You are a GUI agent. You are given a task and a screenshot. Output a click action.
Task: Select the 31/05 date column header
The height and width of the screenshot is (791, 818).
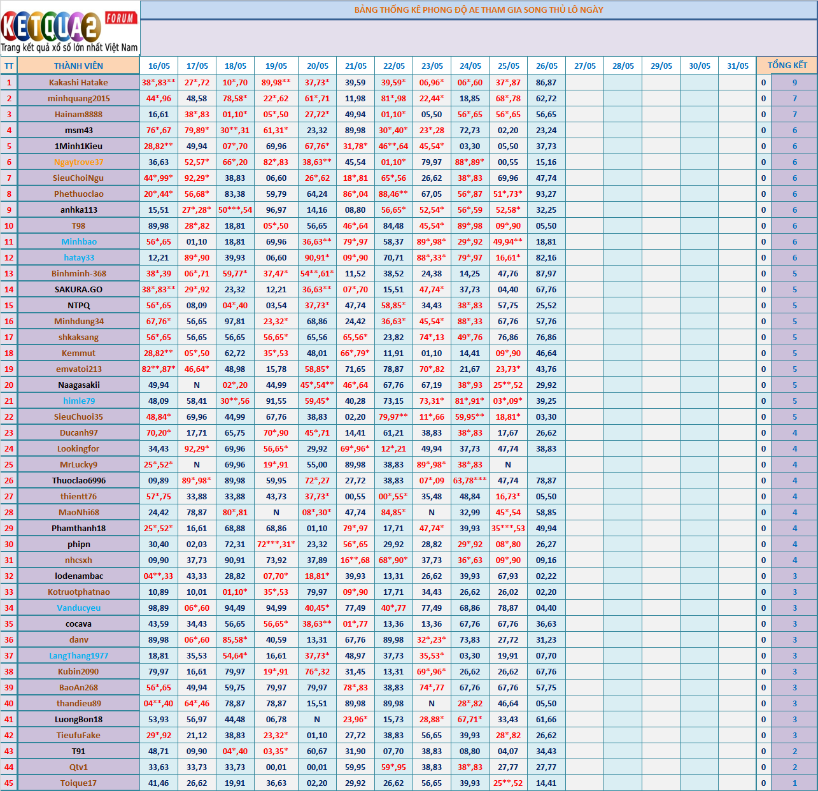point(737,66)
